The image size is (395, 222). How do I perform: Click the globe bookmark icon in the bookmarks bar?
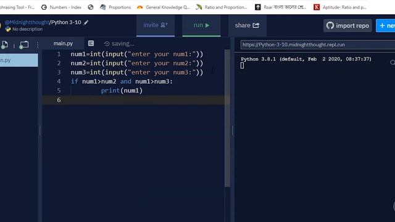[x=91, y=7]
